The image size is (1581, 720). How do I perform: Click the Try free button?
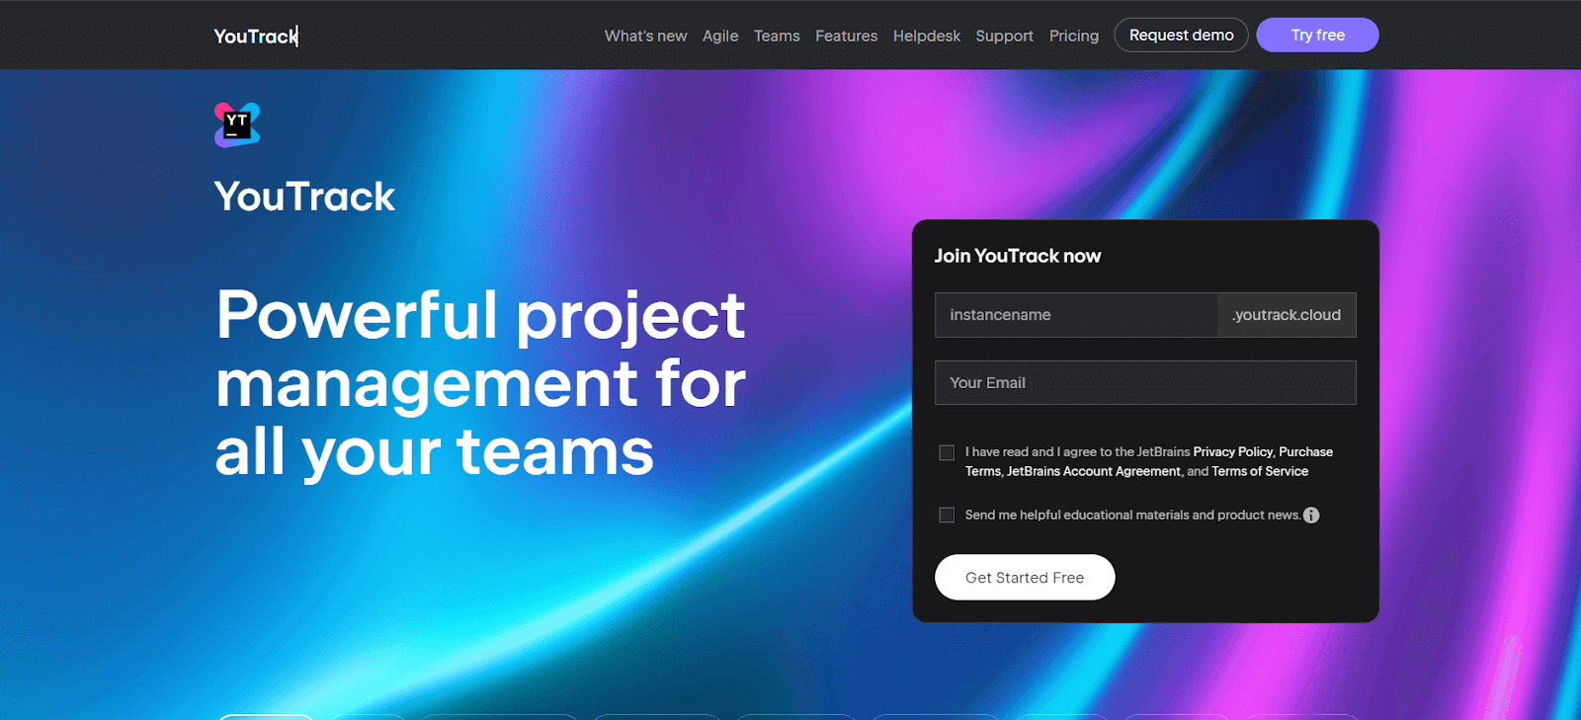pos(1317,35)
